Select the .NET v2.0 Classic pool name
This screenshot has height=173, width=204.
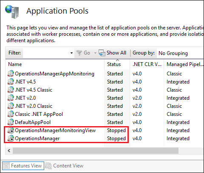34,106
